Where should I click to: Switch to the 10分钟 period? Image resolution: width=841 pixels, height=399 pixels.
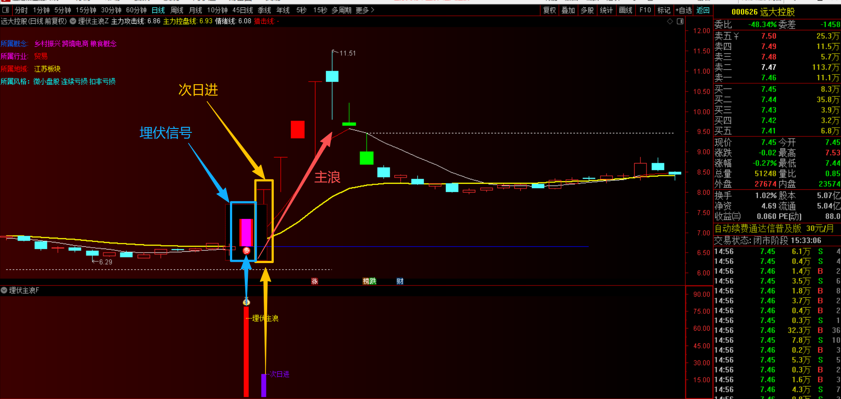217,10
